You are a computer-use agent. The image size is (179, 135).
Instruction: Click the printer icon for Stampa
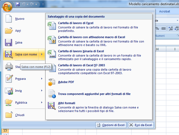9,67
